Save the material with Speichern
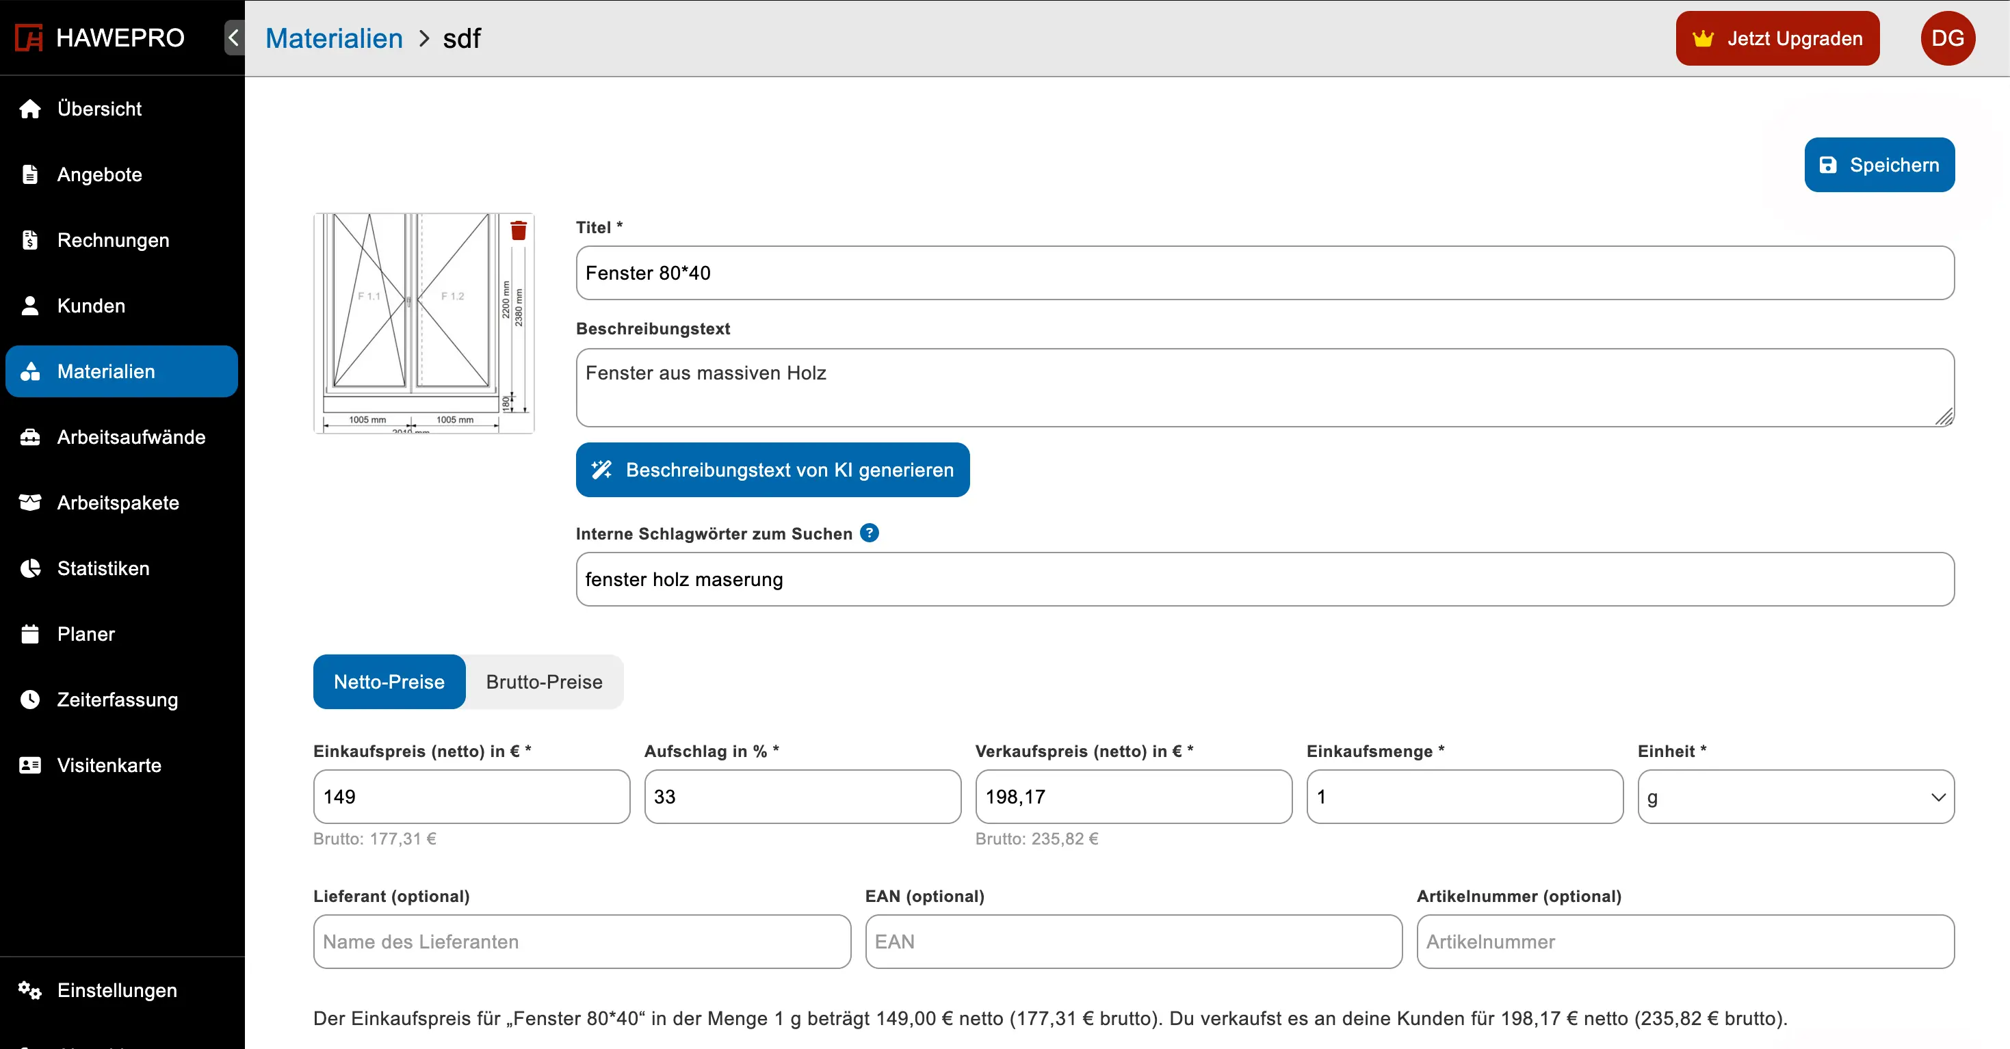The image size is (2010, 1049). click(1879, 165)
